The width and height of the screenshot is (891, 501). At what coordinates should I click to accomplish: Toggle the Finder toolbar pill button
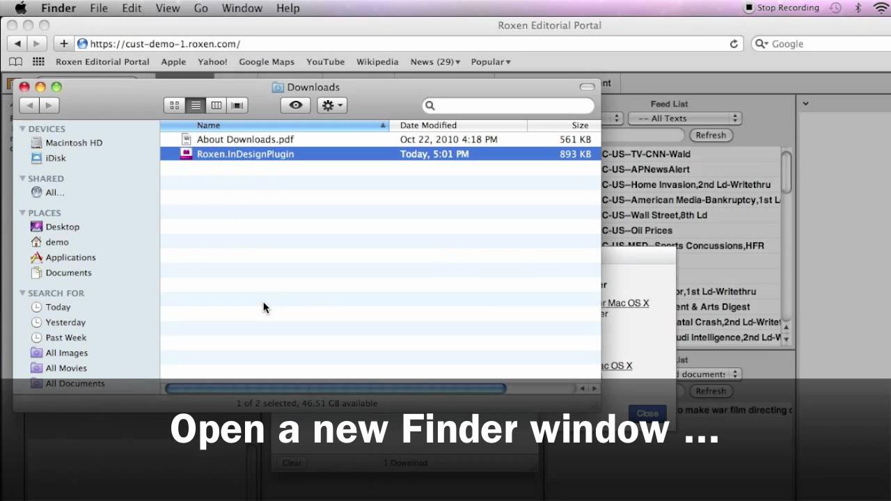(587, 87)
